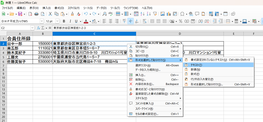263x122 pixels.
Task: Select cell containing 会員住所録
Action: click(x=20, y=39)
